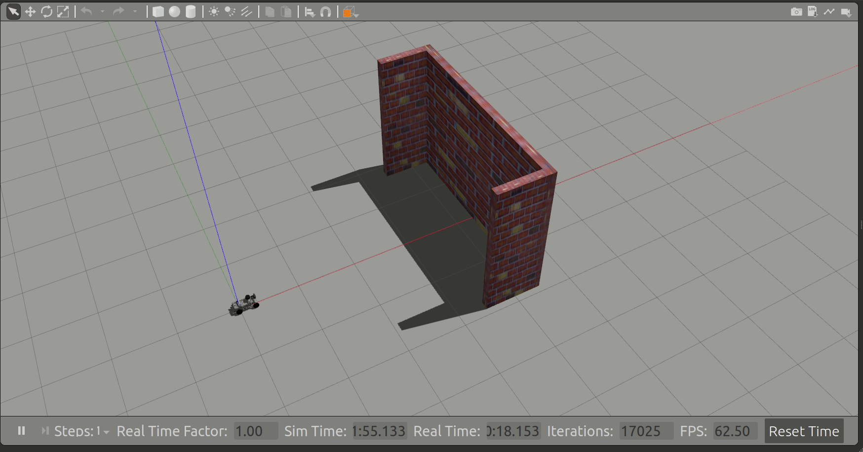
Task: Select the rotate mode tool
Action: click(46, 11)
